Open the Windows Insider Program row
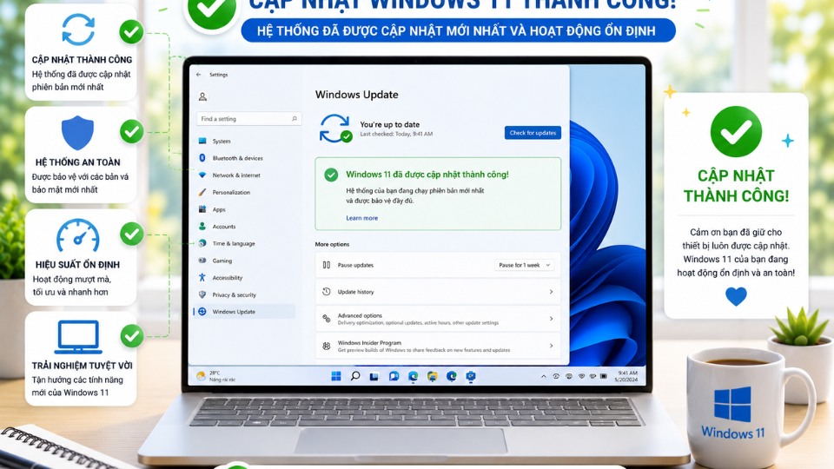 pyautogui.click(x=438, y=347)
